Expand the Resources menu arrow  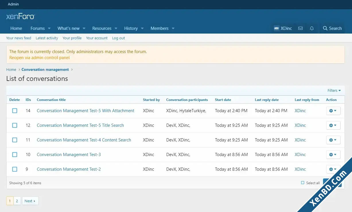pos(116,28)
